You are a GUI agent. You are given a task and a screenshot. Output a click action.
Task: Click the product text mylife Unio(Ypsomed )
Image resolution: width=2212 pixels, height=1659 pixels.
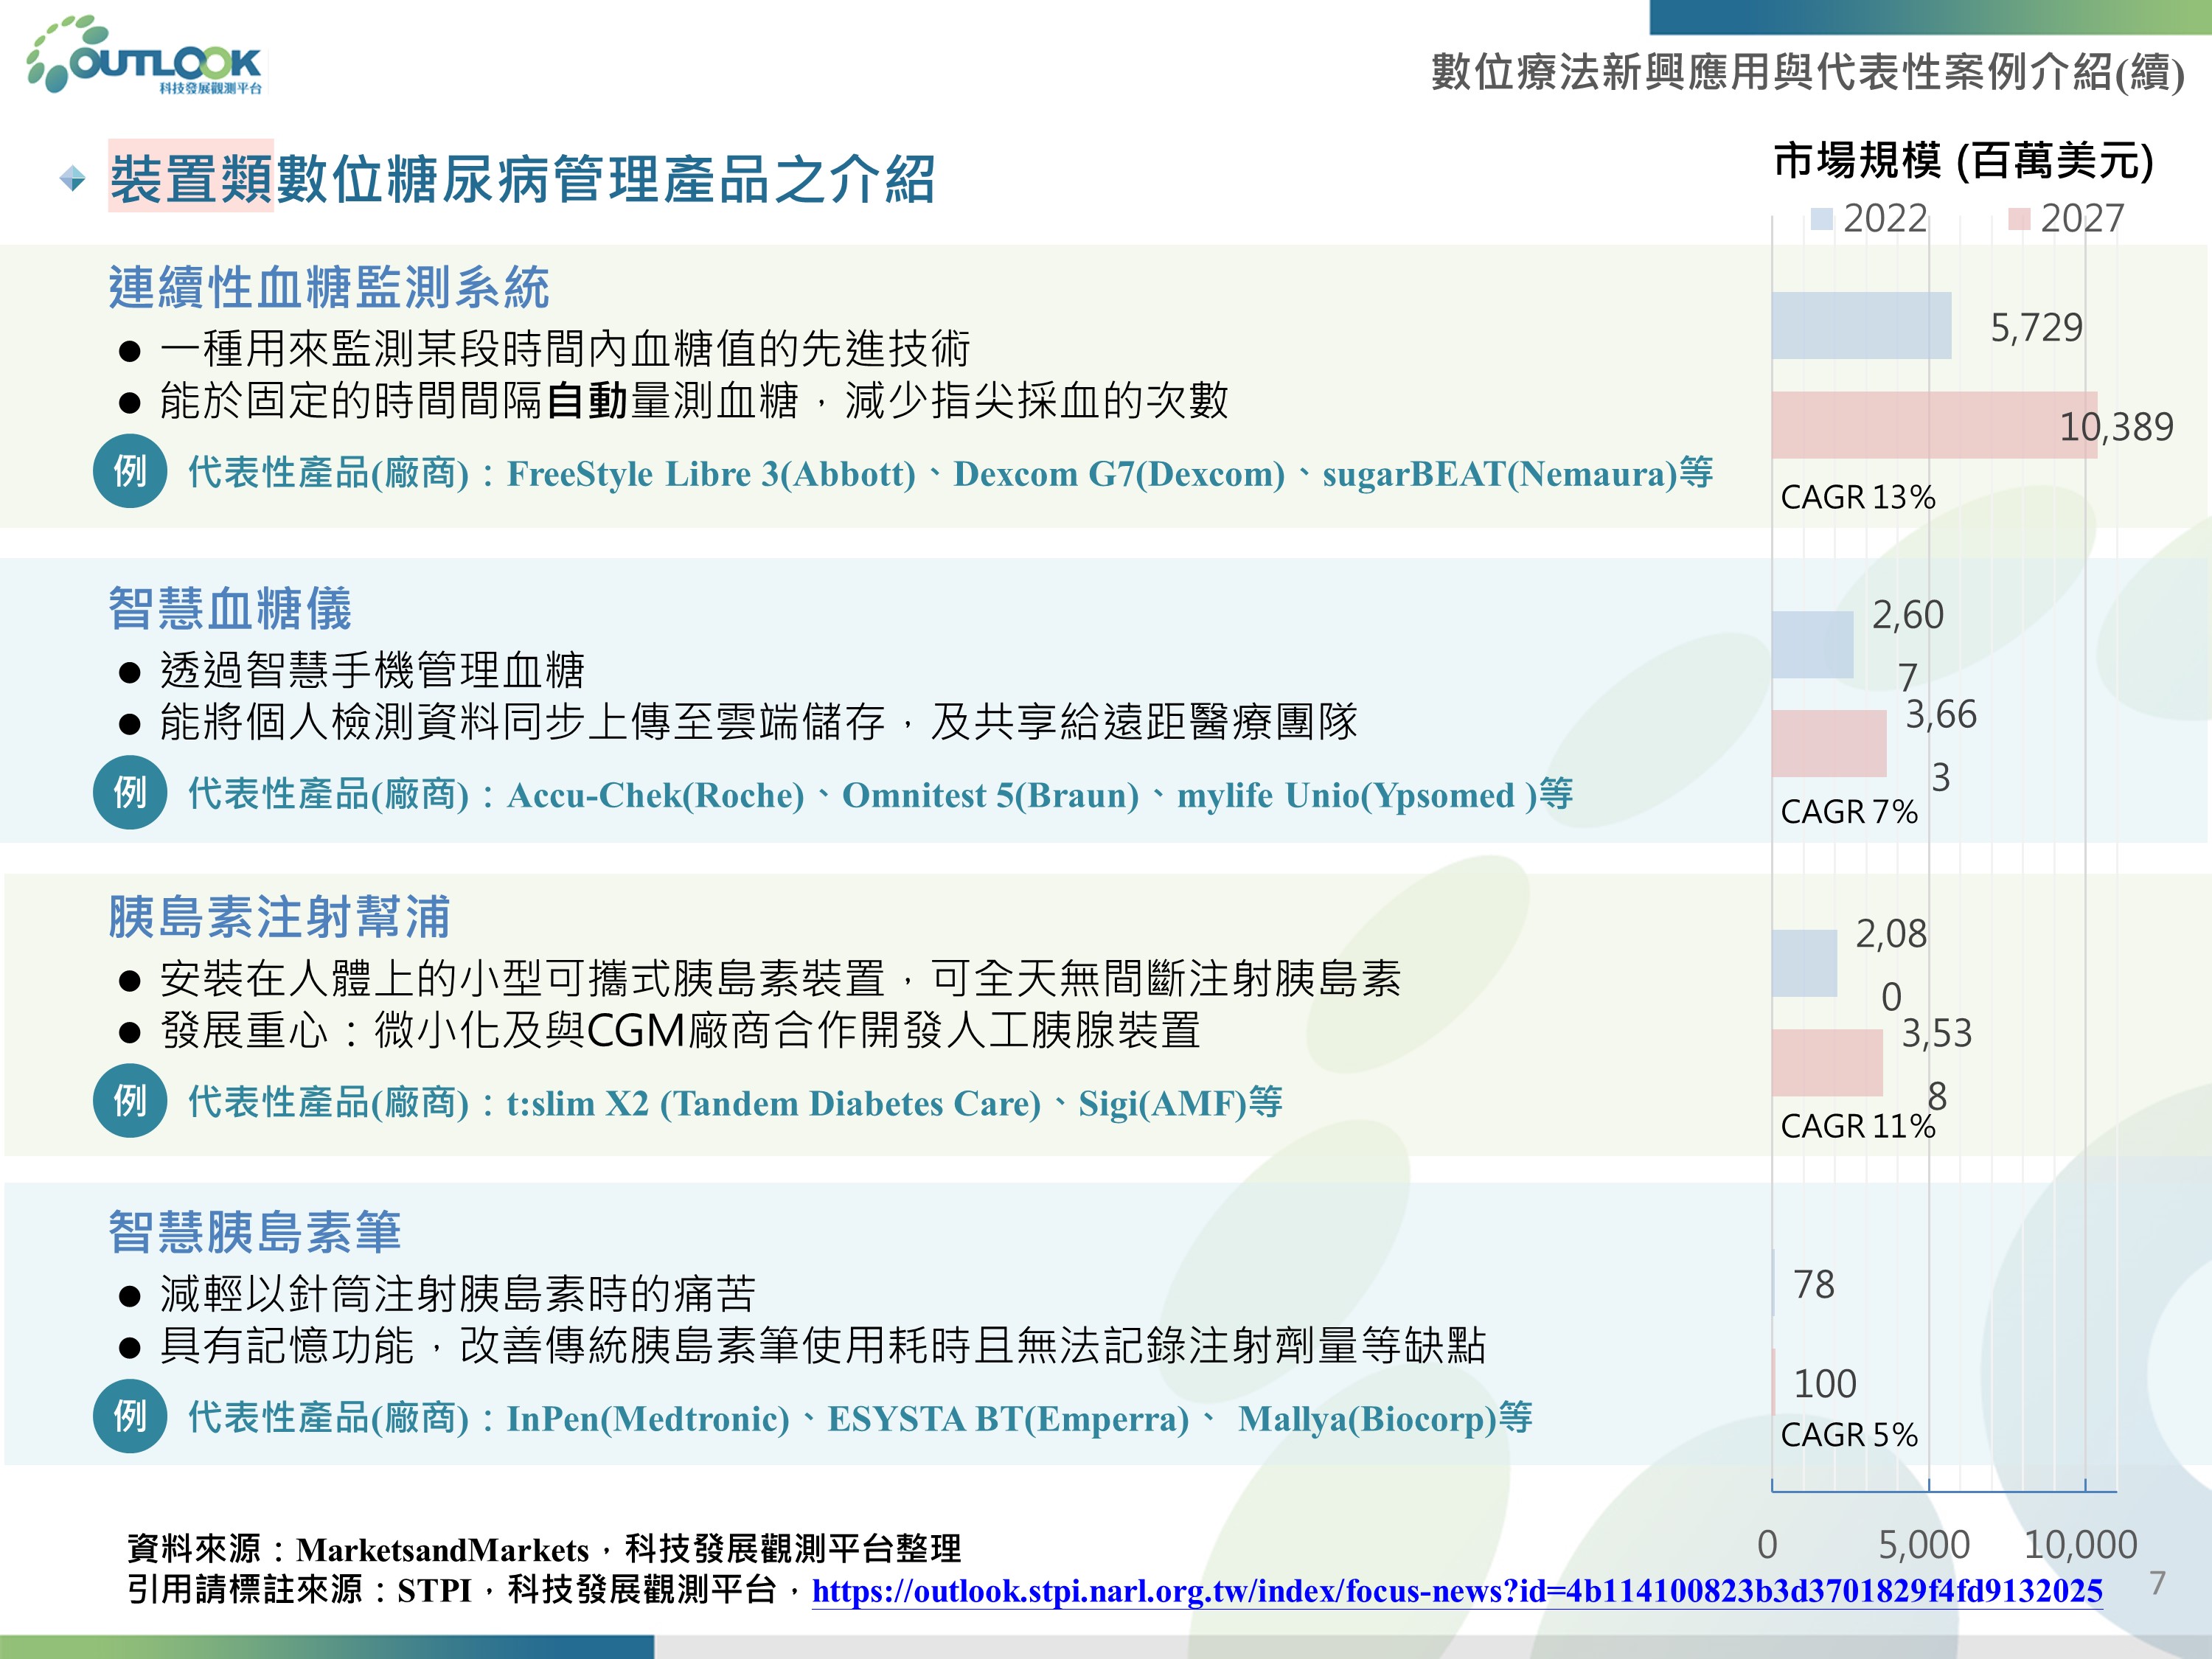[1357, 796]
